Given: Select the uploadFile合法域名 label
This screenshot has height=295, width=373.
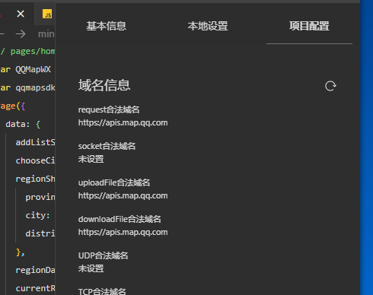Looking at the screenshot, I should coord(114,182).
